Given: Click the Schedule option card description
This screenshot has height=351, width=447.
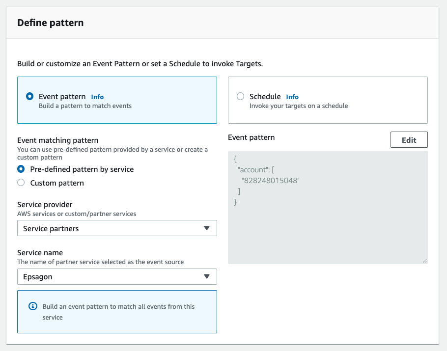Looking at the screenshot, I should tap(299, 106).
